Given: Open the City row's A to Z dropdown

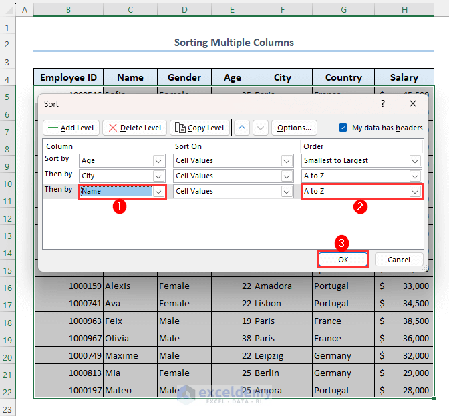Looking at the screenshot, I should [x=415, y=176].
